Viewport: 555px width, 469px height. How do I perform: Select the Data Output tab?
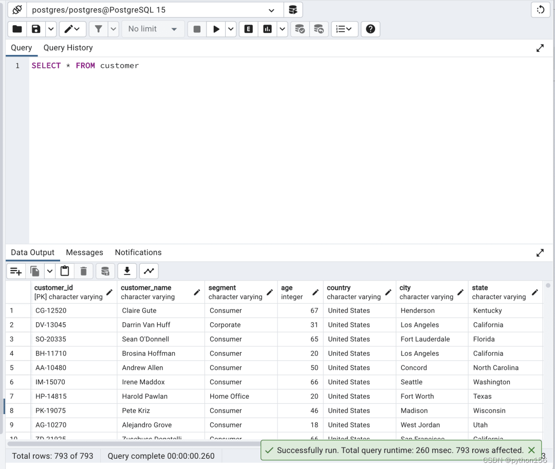click(32, 252)
